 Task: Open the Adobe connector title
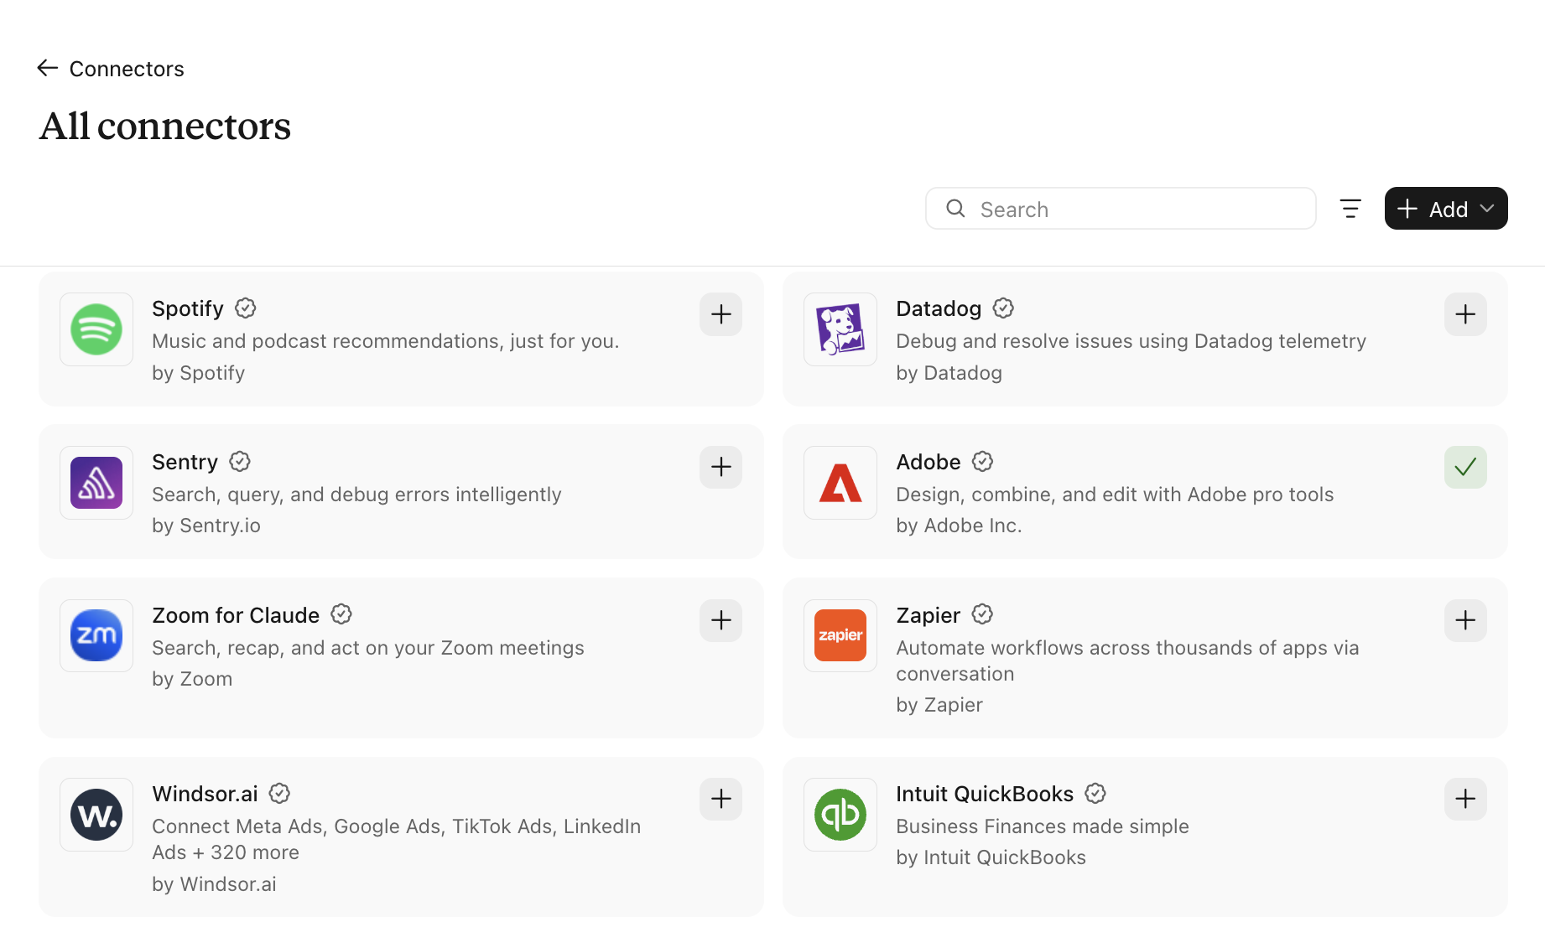[929, 462]
